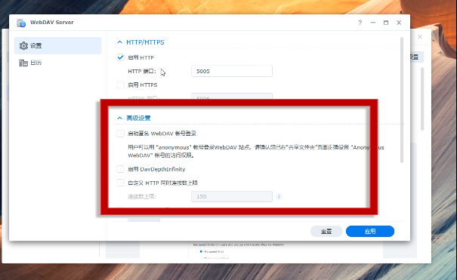The width and height of the screenshot is (457, 280).
Task: Uncheck the 启用 HTTP checkbox
Action: coord(120,57)
